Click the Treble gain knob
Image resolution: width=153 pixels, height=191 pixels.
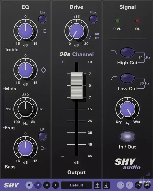pyautogui.click(x=25, y=31)
